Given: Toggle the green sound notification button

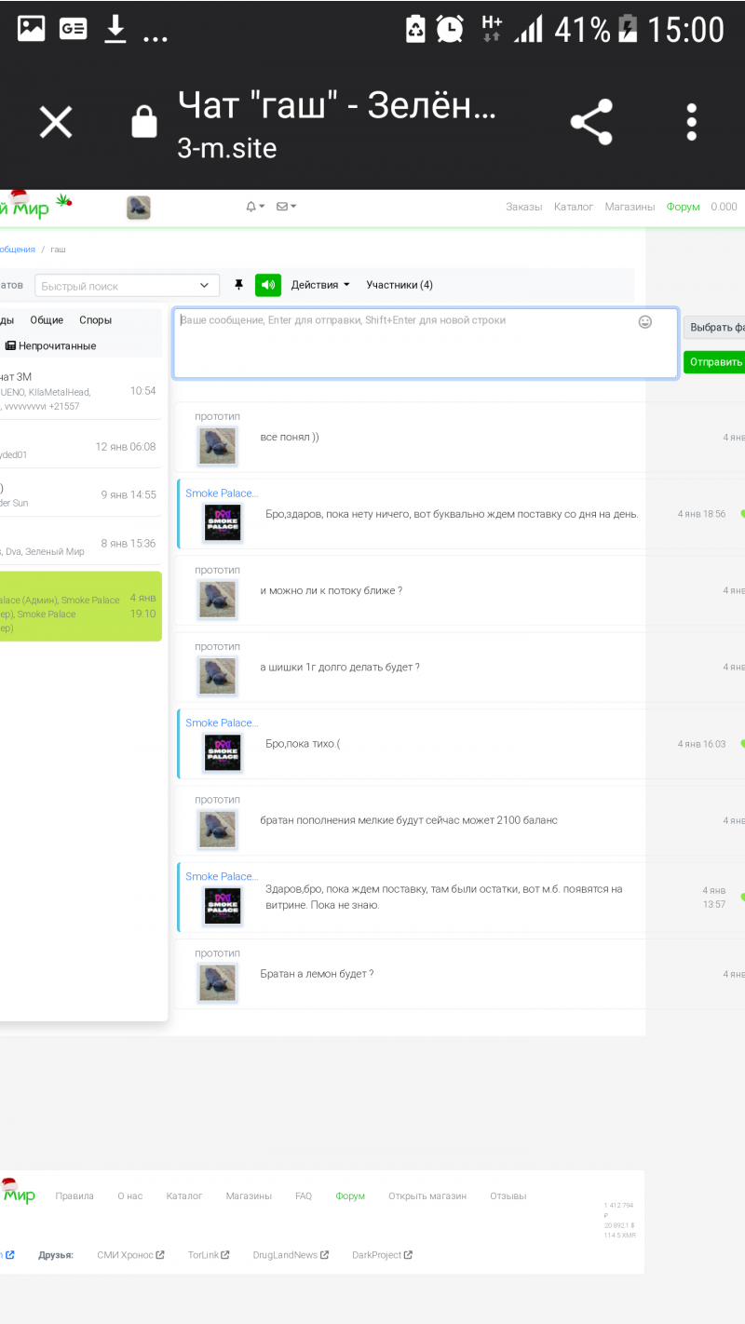Looking at the screenshot, I should click(x=268, y=285).
